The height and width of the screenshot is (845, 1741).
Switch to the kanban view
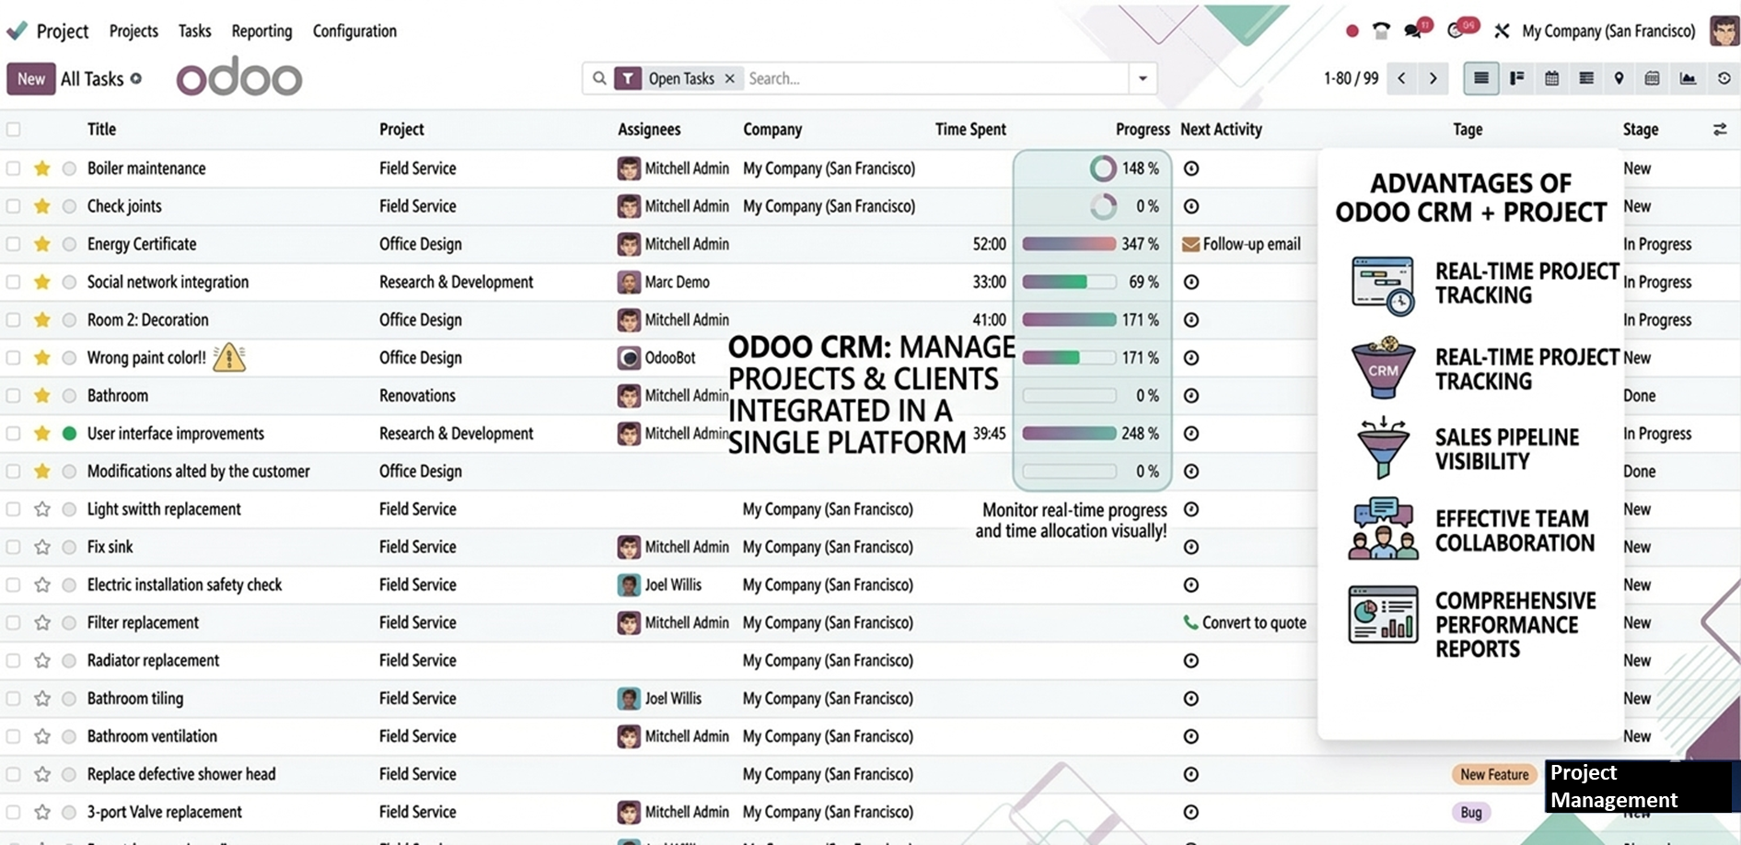(1516, 78)
